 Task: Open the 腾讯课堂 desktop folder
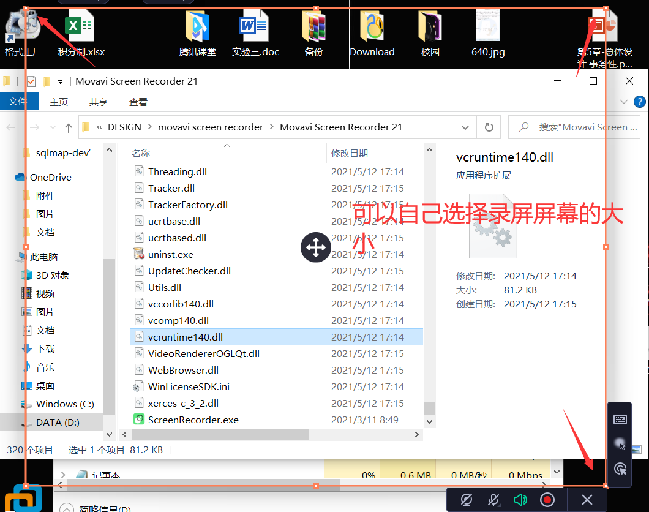click(x=197, y=33)
